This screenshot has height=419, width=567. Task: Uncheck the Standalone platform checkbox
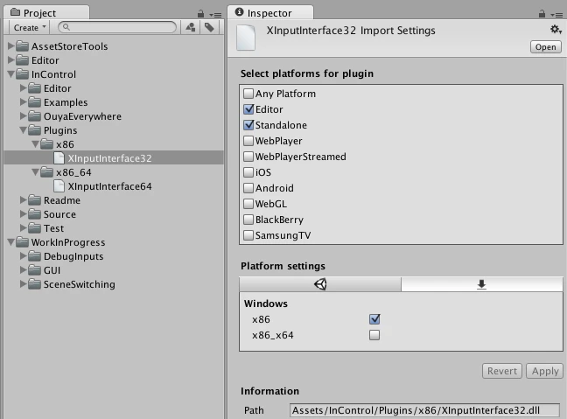click(x=248, y=125)
